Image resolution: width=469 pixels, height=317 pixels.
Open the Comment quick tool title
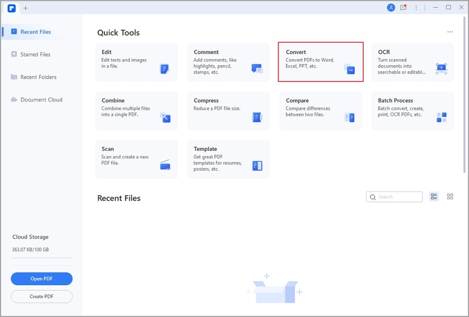click(x=206, y=52)
